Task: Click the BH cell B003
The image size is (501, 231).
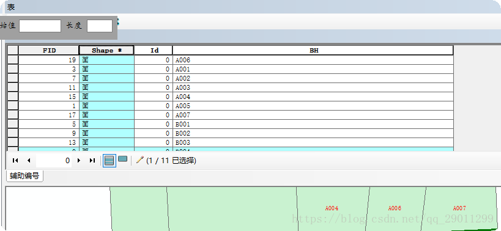Action: (x=313, y=142)
